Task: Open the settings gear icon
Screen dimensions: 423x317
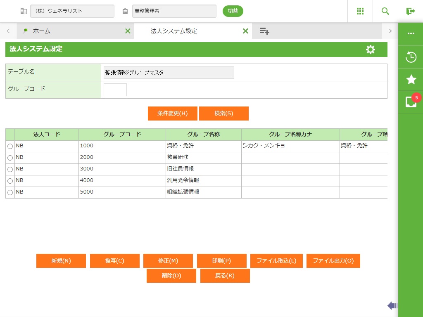Action: pos(371,50)
